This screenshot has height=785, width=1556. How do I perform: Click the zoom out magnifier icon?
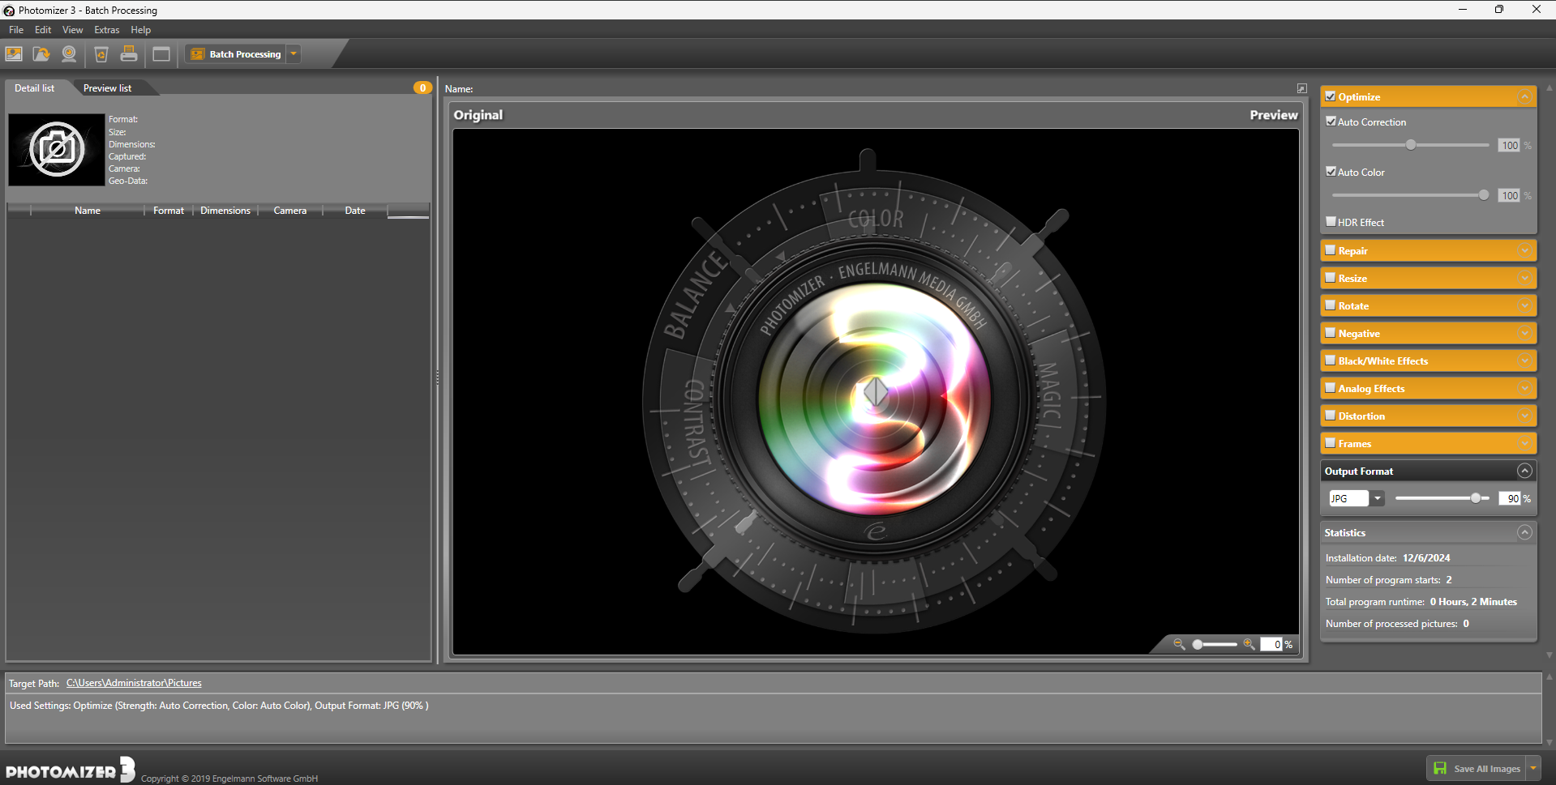pyautogui.click(x=1179, y=644)
